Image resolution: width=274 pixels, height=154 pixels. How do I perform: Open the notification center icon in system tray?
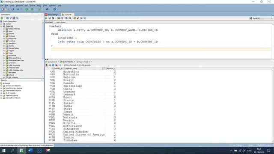tap(268, 151)
